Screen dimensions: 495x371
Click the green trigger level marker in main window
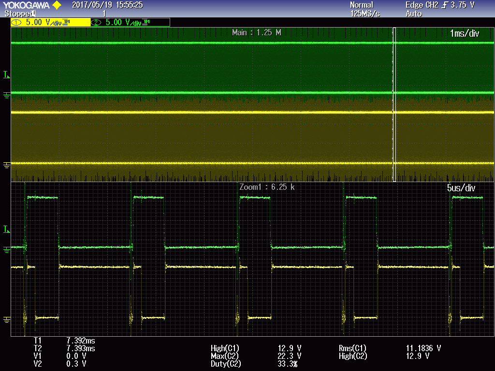tap(6, 74)
